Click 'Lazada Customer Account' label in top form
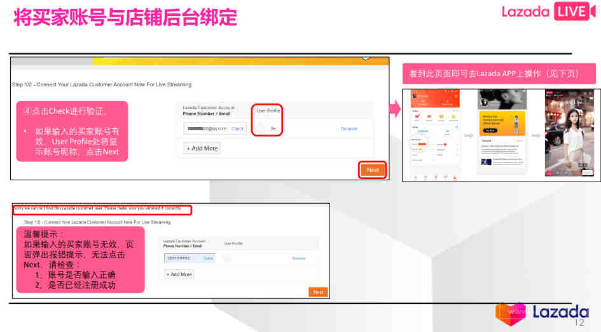The image size is (601, 332). [x=209, y=108]
